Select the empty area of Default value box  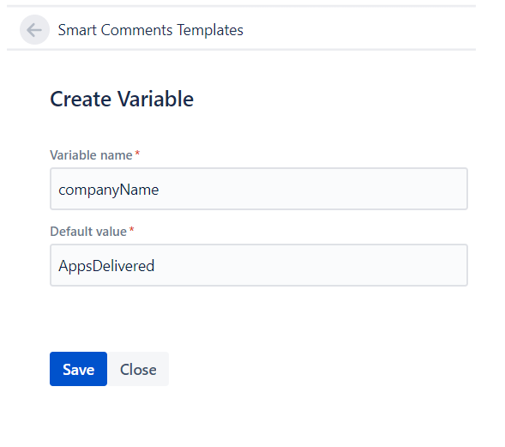pos(310,265)
